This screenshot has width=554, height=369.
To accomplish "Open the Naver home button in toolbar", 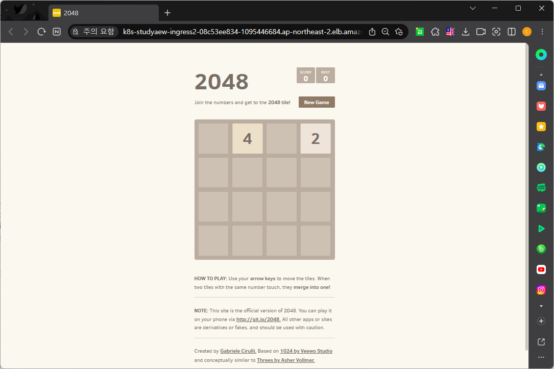I will point(57,32).
